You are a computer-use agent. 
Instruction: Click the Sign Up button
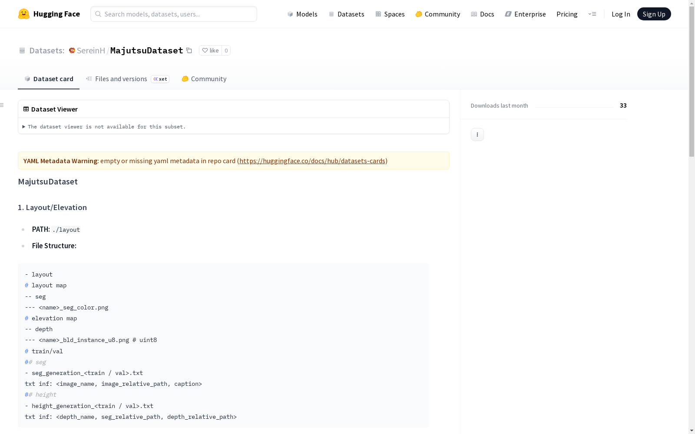point(654,14)
